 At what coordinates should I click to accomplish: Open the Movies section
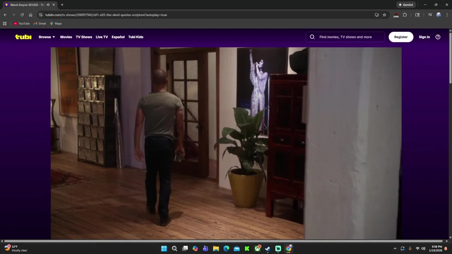click(66, 37)
